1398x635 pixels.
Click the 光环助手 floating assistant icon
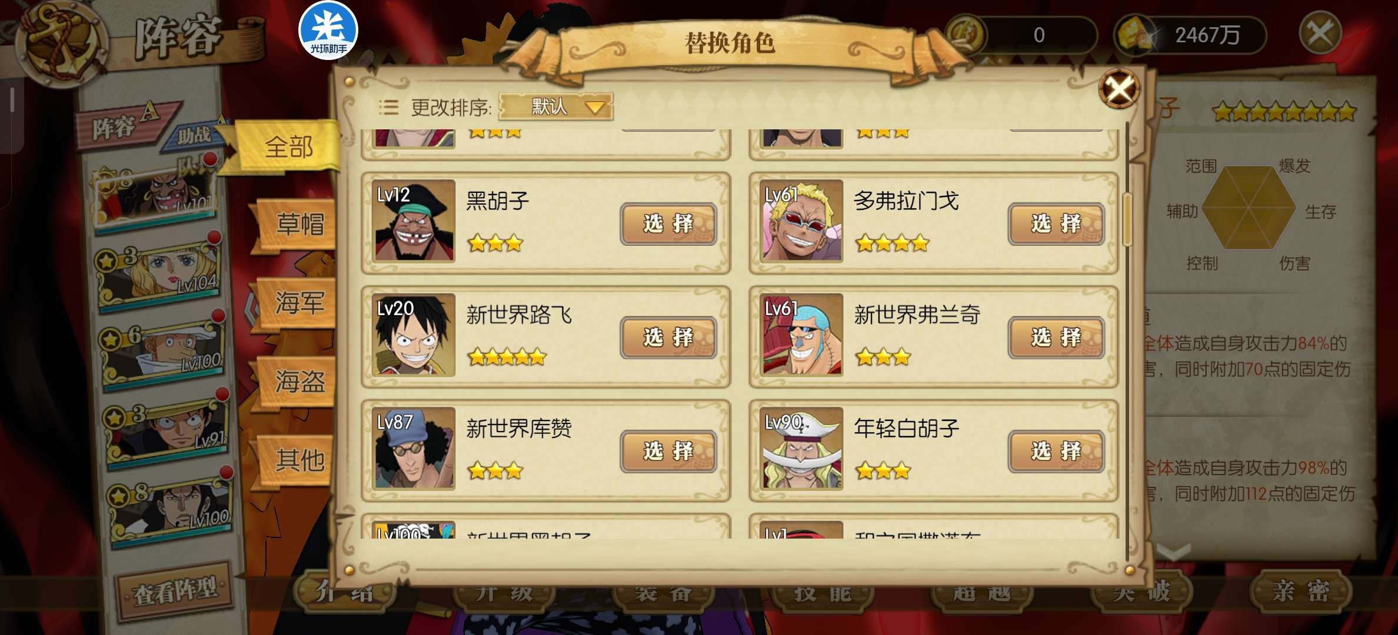click(328, 31)
